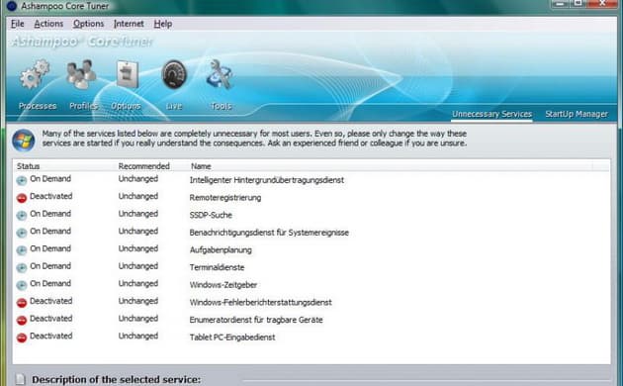Switch to the Unnecessary Services tab
623x386 pixels.
pos(491,114)
